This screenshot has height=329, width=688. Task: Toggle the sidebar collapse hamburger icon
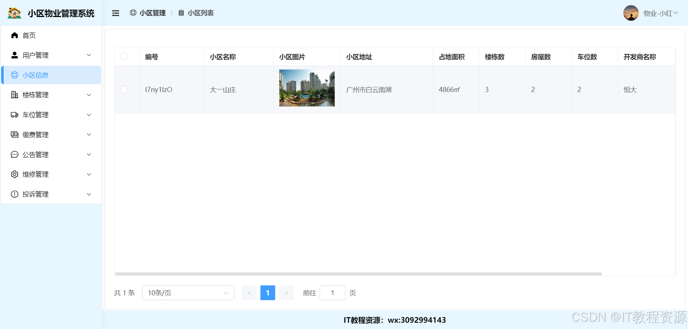pyautogui.click(x=116, y=13)
